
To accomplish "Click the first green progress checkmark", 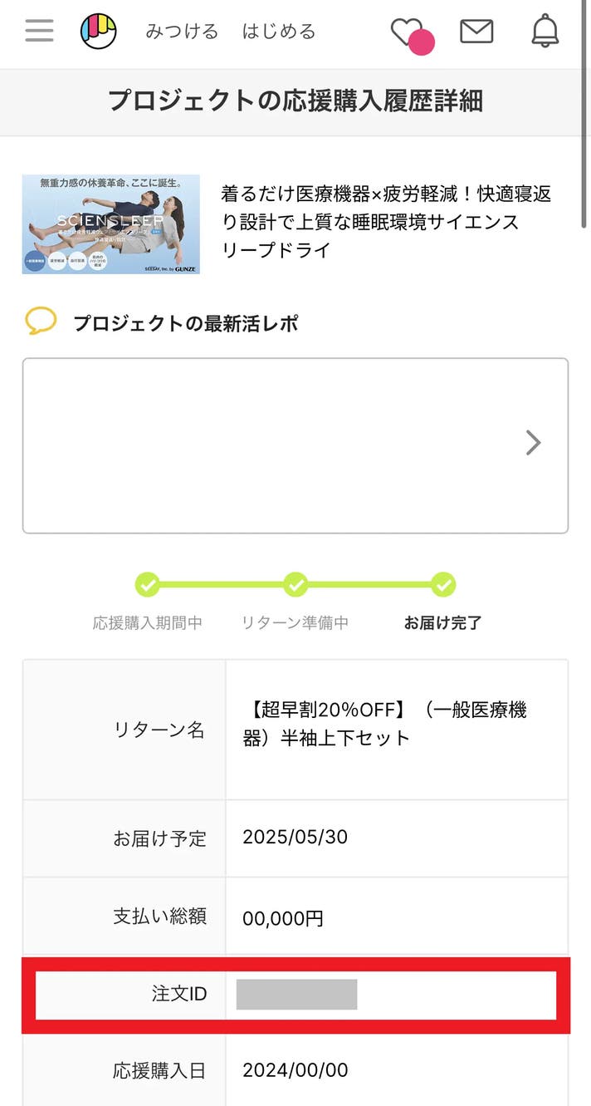I will pos(148,584).
